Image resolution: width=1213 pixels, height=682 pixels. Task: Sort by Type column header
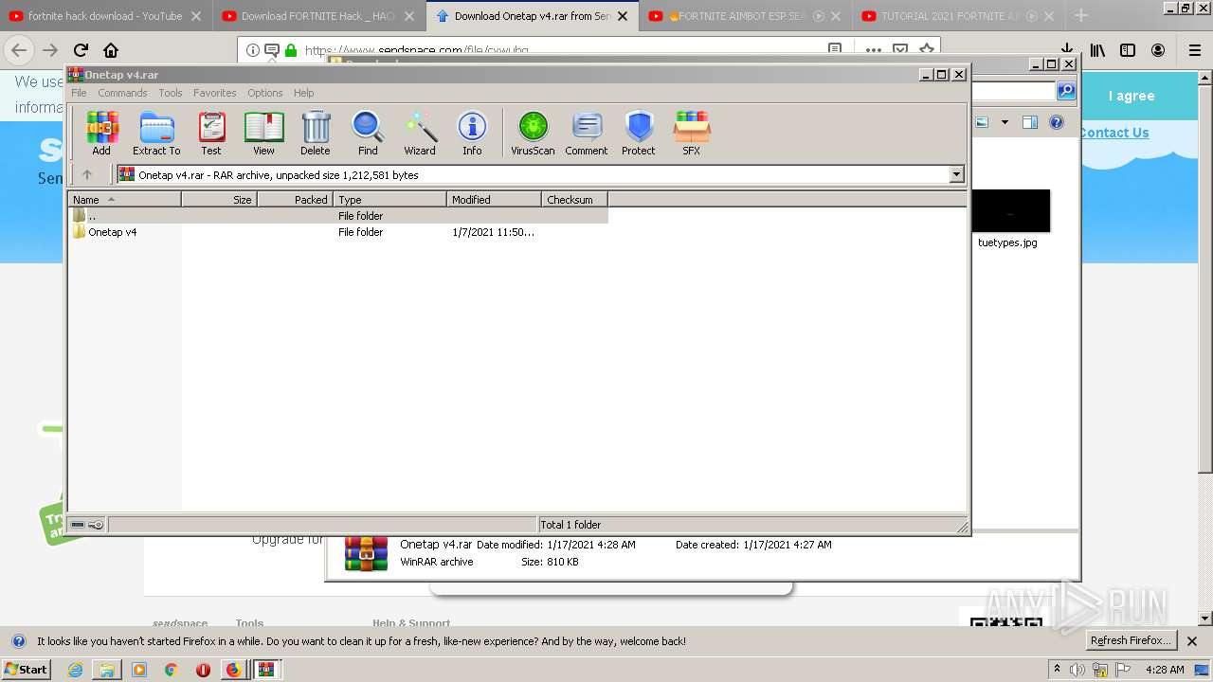pos(390,200)
